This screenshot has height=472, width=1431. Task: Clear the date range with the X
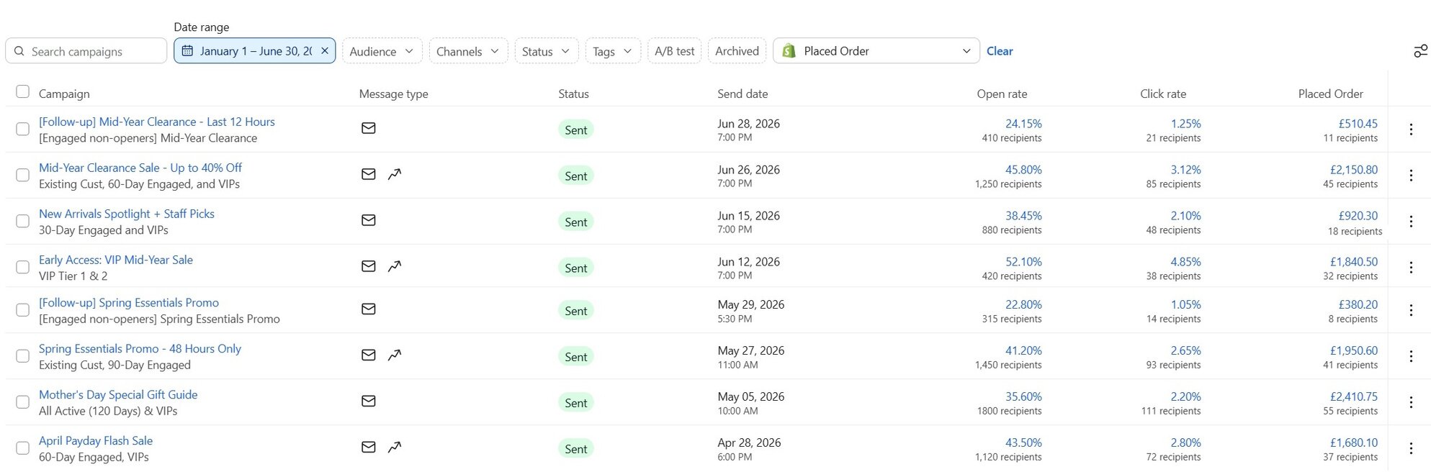325,50
